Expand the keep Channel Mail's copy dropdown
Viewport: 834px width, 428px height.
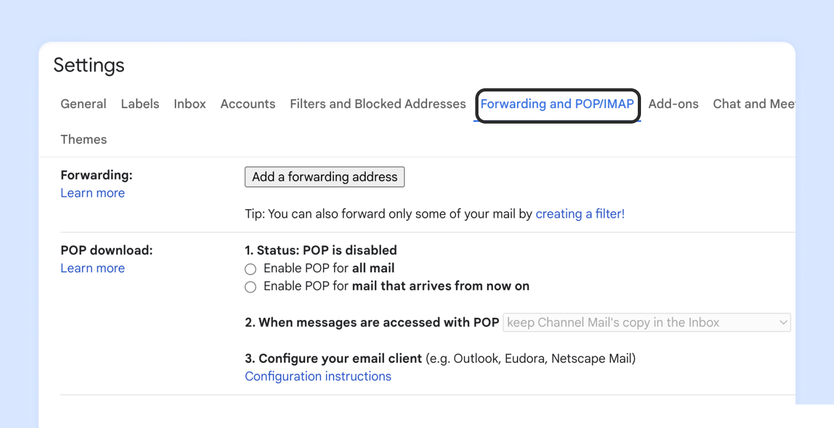click(642, 323)
